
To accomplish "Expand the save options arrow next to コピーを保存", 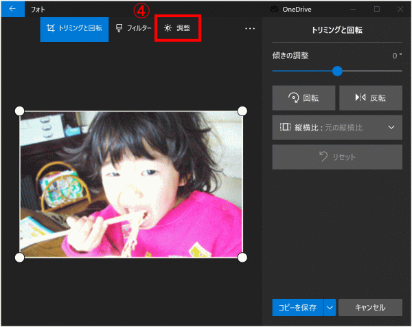I will point(330,307).
